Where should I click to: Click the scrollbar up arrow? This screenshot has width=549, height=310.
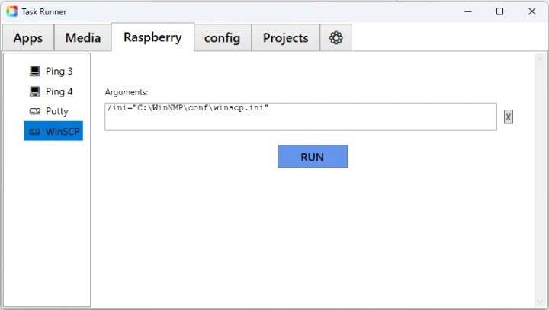point(540,59)
